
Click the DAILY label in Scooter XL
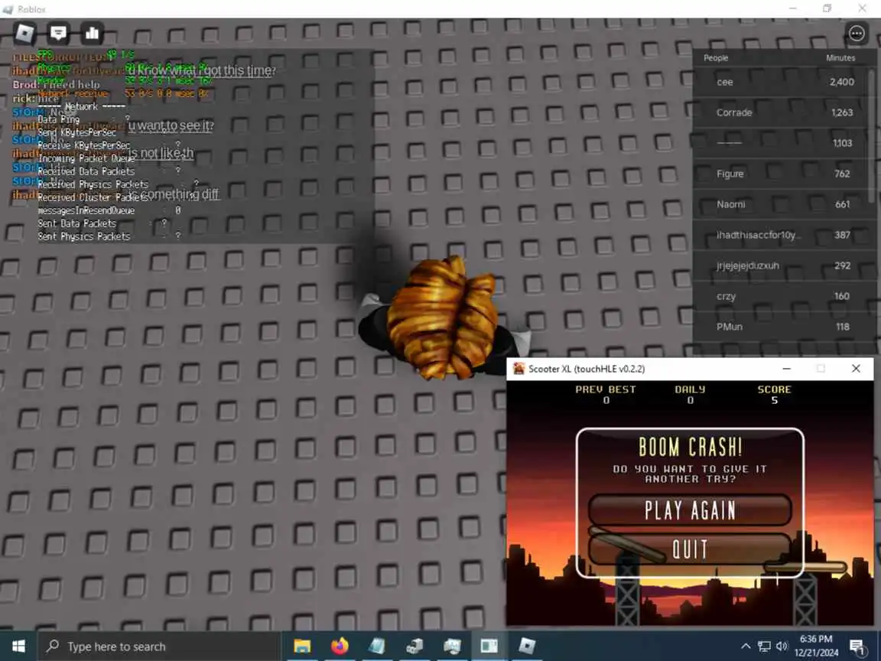point(690,389)
